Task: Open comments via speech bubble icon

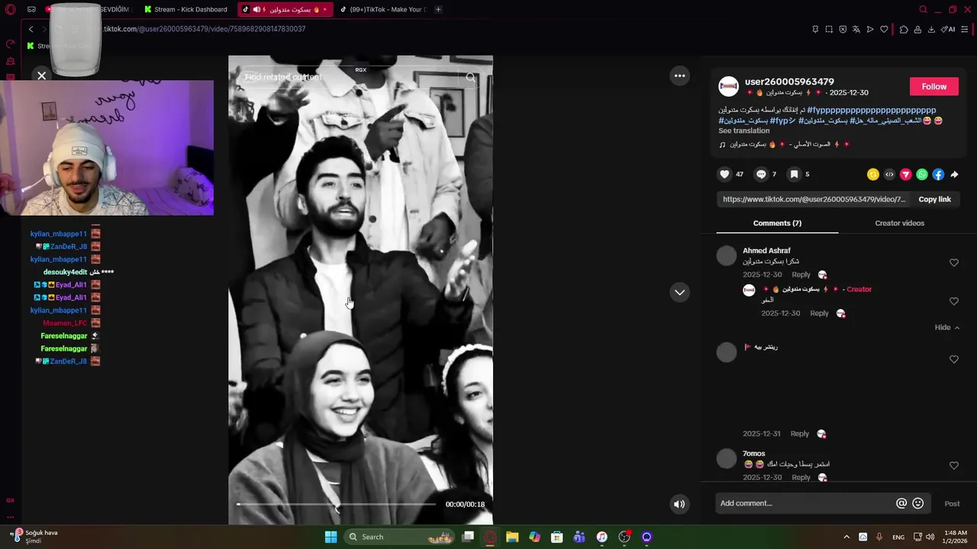Action: (761, 175)
